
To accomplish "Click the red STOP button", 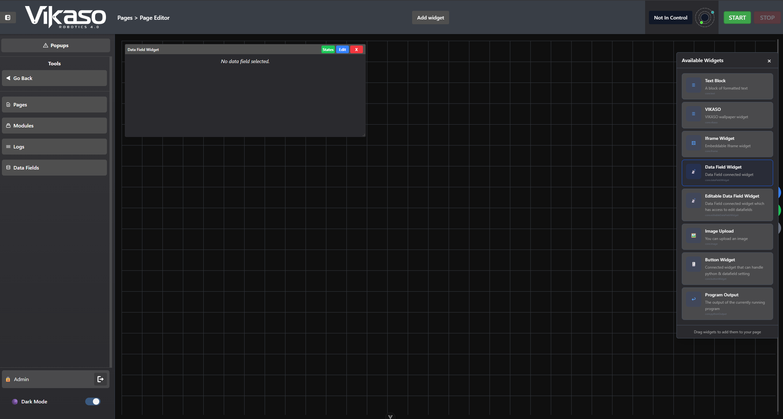I will [x=767, y=18].
